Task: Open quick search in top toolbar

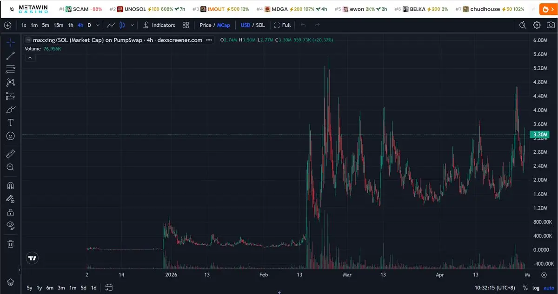Action: (x=523, y=25)
